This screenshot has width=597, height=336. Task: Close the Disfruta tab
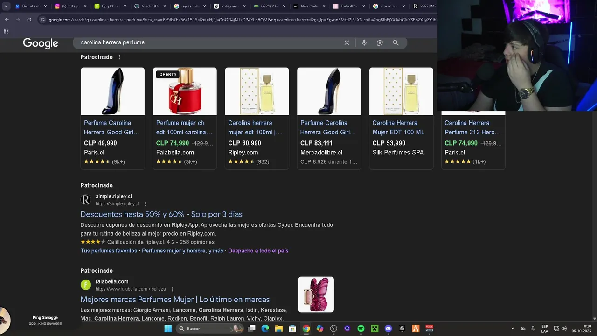pyautogui.click(x=45, y=6)
